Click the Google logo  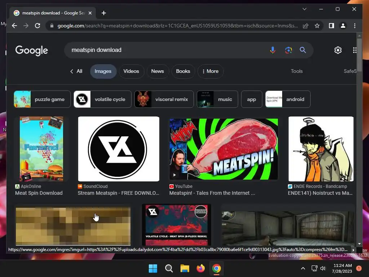32,50
